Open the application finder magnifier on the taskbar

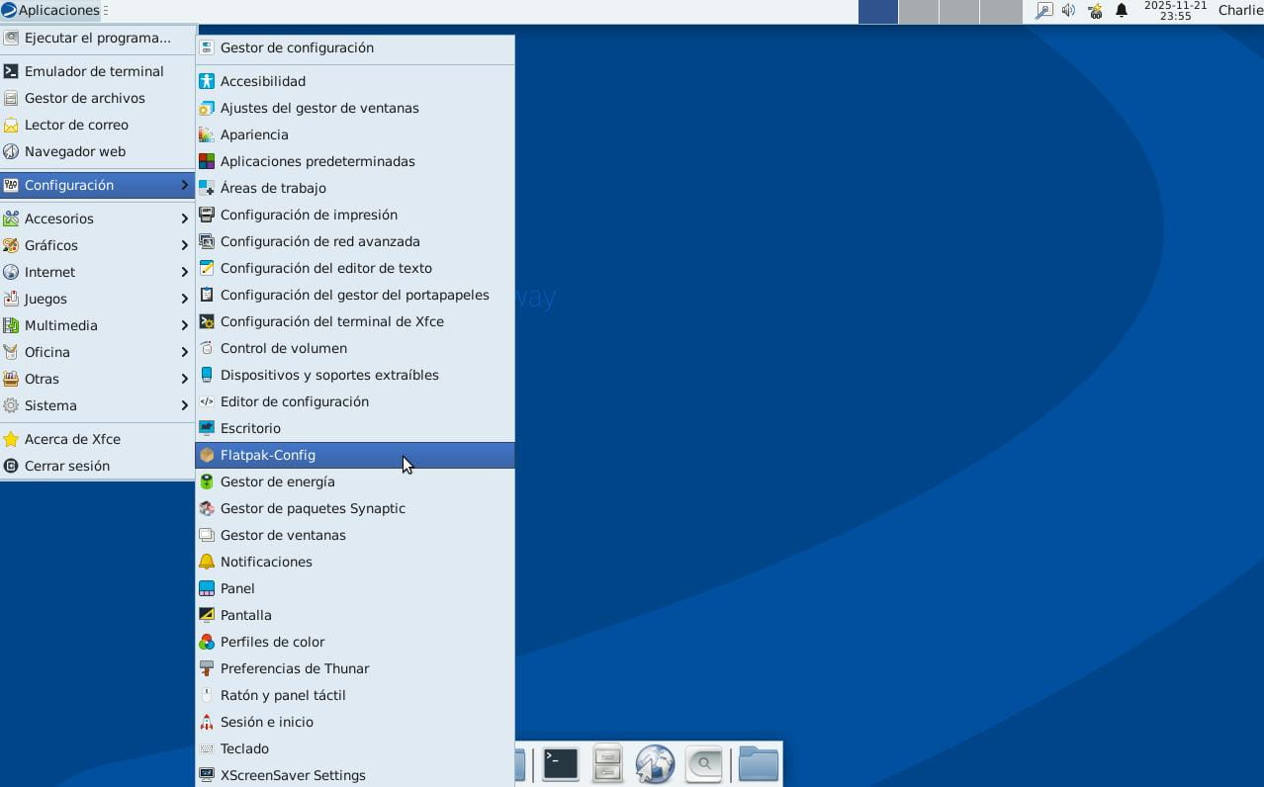click(x=703, y=763)
